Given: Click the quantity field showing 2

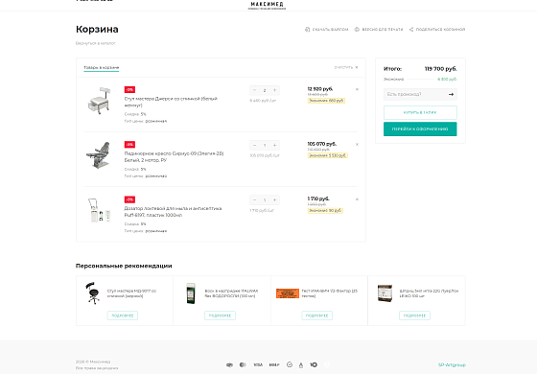Looking at the screenshot, I should tap(265, 90).
